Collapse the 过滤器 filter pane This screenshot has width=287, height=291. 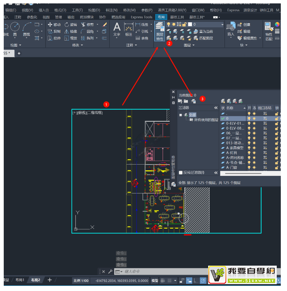tap(216, 108)
